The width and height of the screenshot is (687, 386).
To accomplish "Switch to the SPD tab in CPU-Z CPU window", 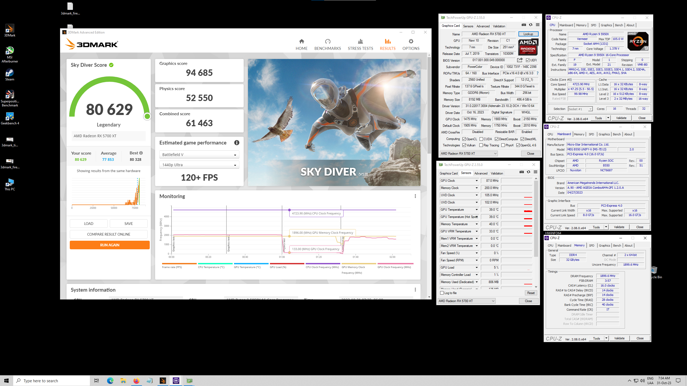I will 593,25.
